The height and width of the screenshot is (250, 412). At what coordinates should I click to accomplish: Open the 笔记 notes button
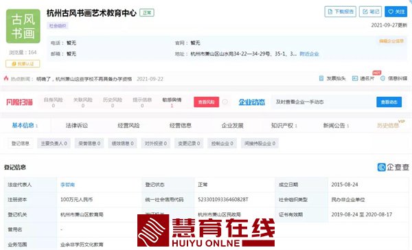click(x=370, y=12)
